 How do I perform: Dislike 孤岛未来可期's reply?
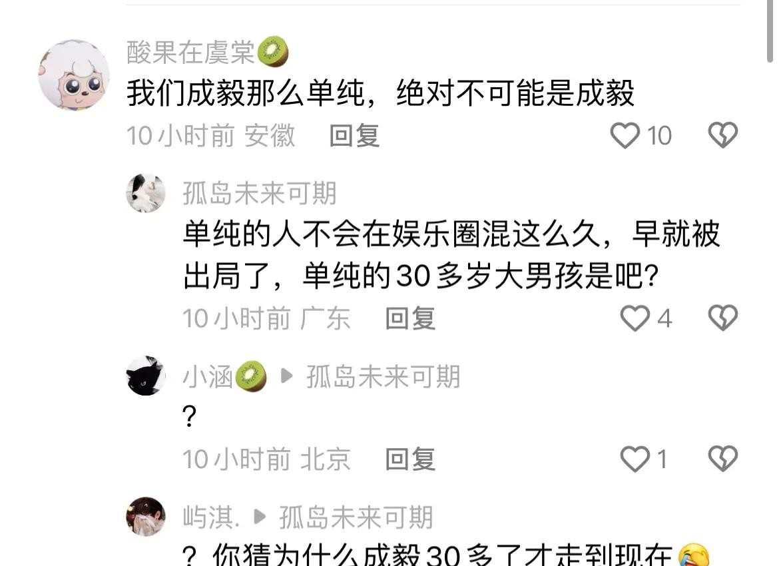[x=723, y=318]
